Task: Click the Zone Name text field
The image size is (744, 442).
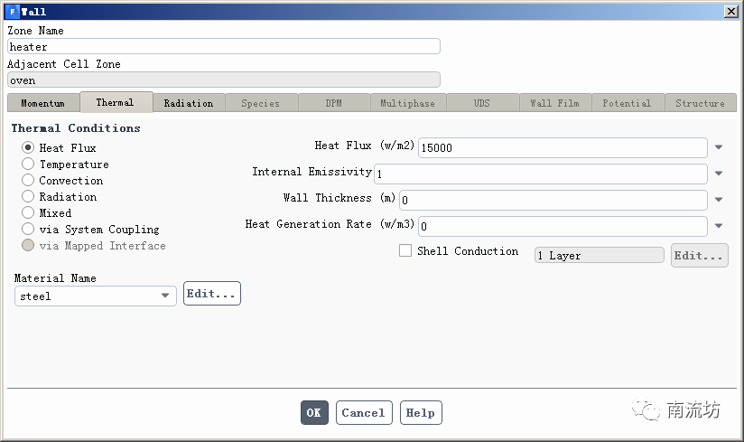Action: point(223,47)
